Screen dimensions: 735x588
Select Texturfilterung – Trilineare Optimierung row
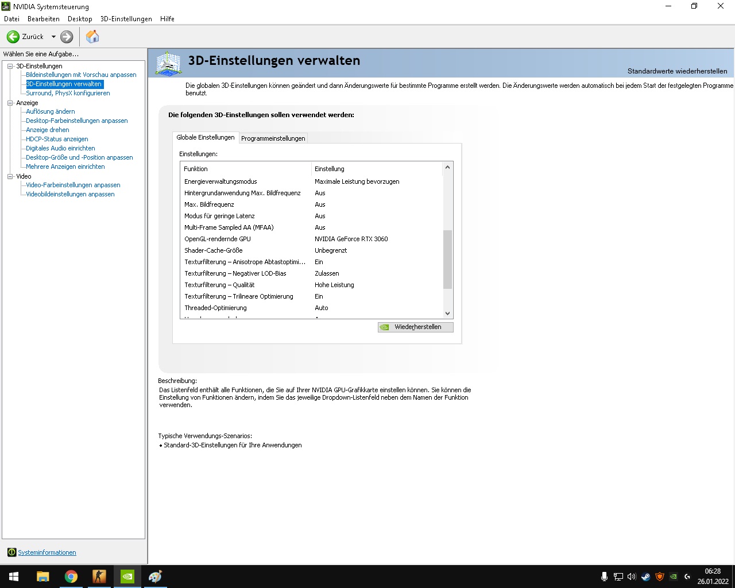pos(311,296)
